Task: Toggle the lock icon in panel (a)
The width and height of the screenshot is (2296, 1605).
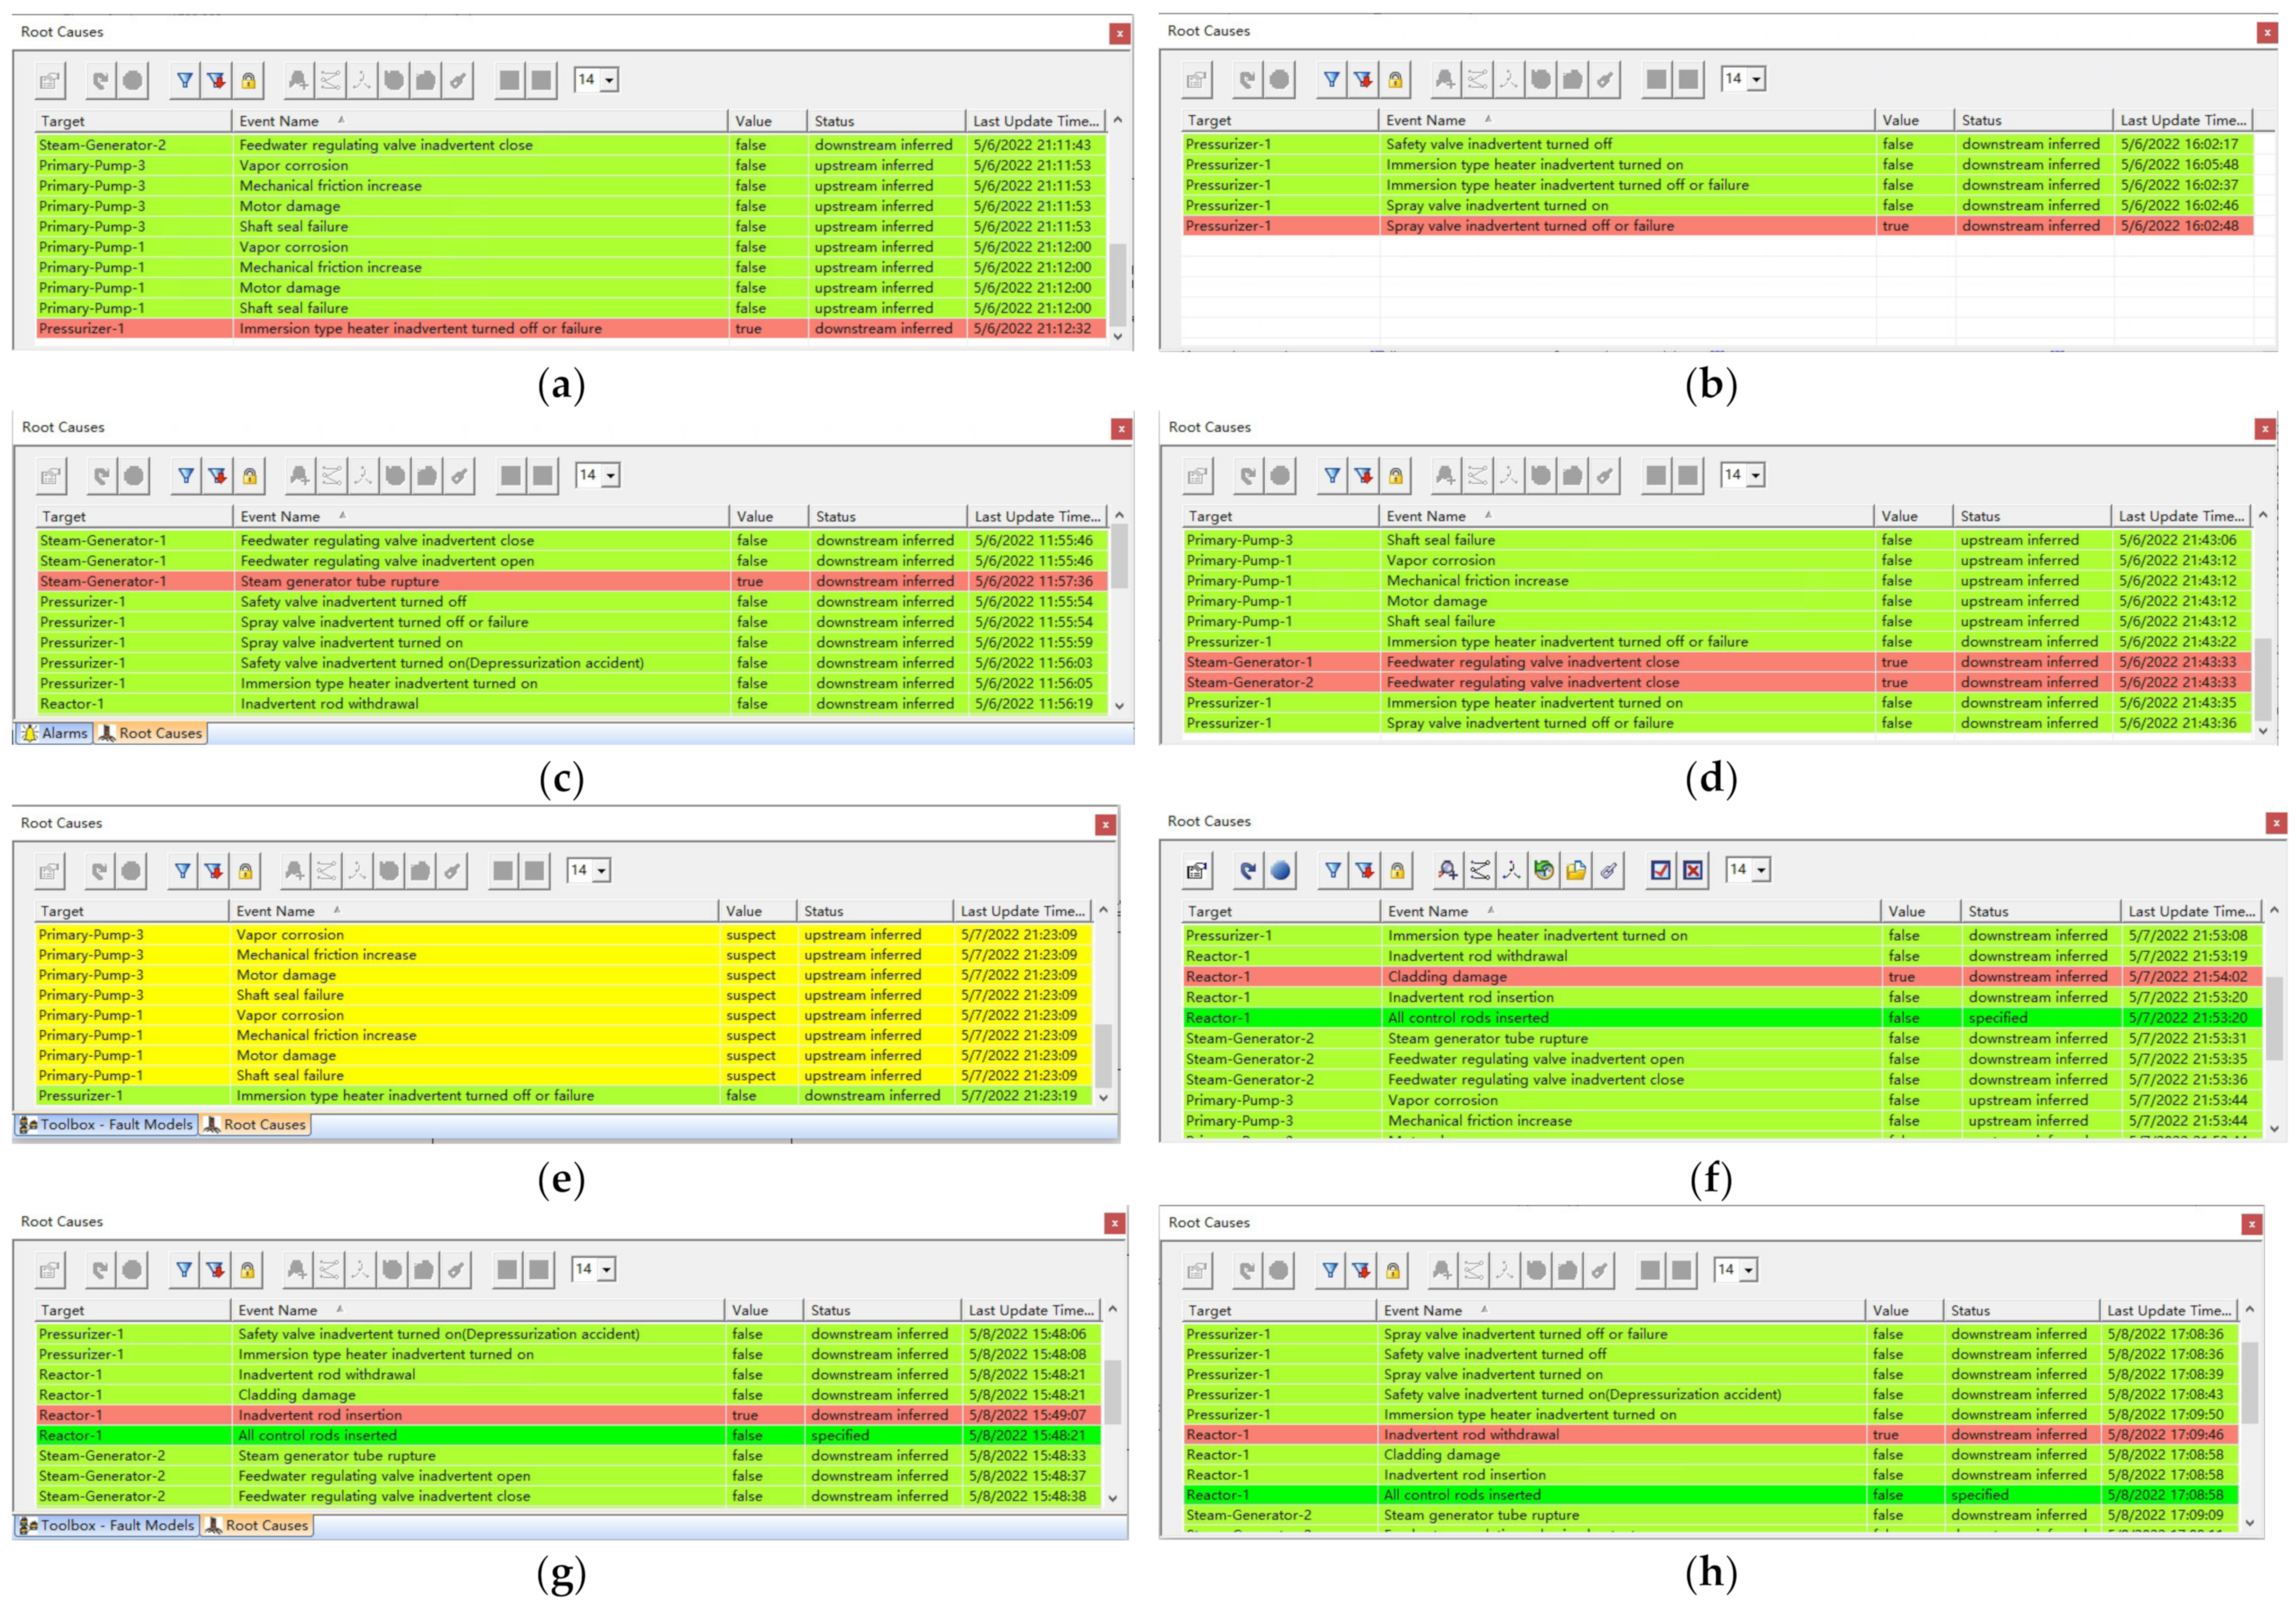Action: (x=249, y=80)
